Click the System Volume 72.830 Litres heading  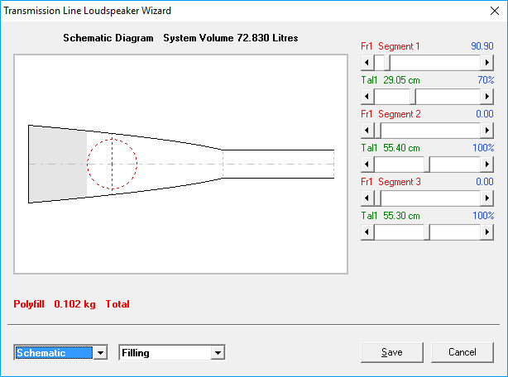point(230,38)
